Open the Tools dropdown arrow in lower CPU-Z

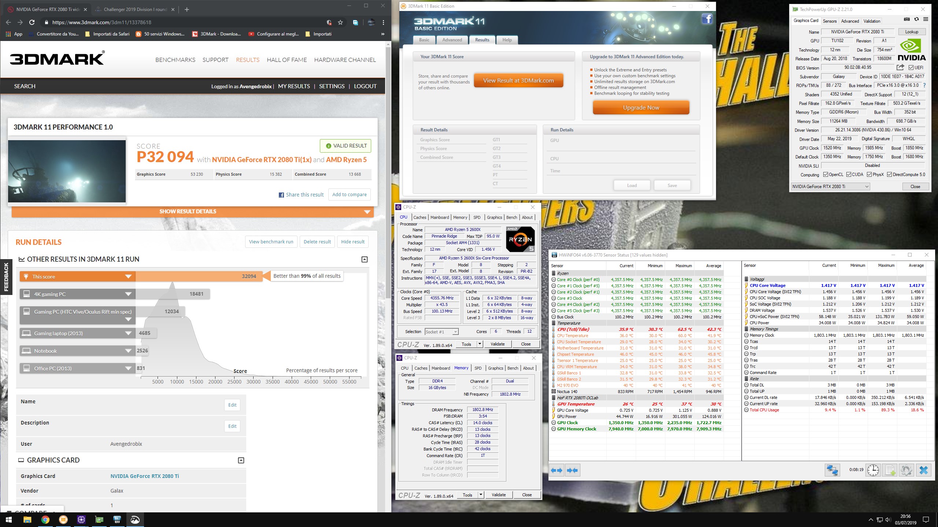pos(480,495)
